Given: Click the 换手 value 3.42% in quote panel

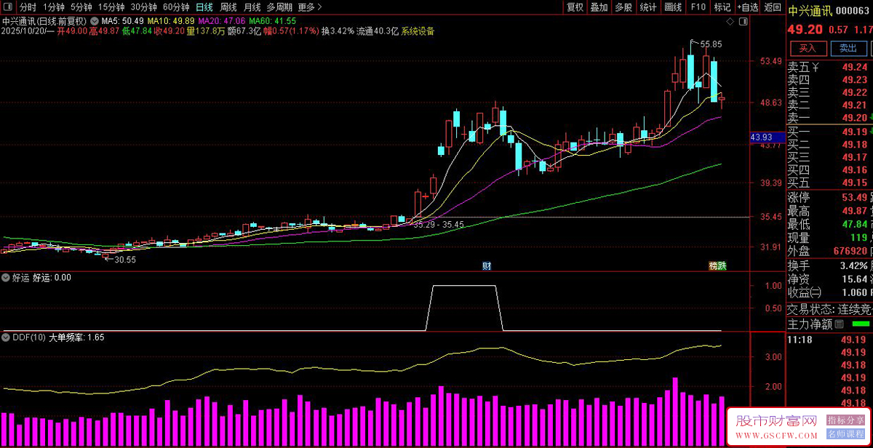Looking at the screenshot, I should [x=853, y=265].
